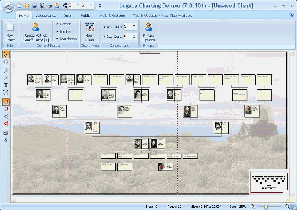Click the zoom in magnifier in sidebar
Screen dimensions: 297x210
pyautogui.click(x=6, y=71)
